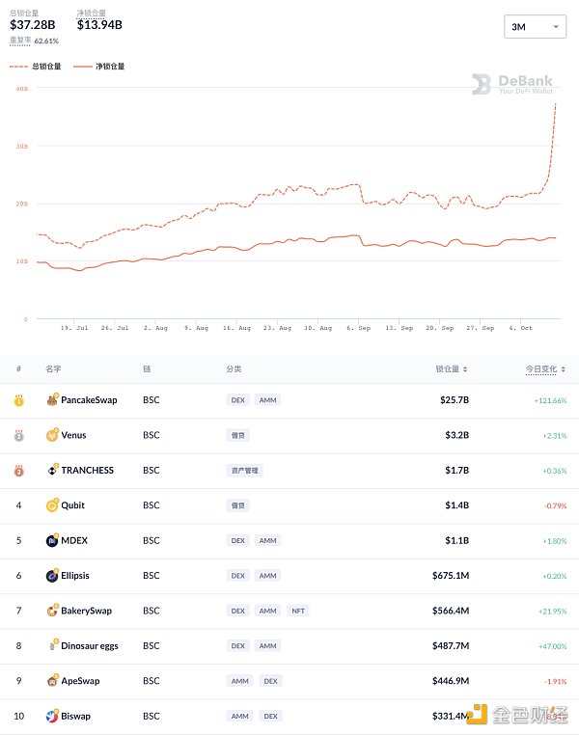Click the Qubit protocol icon
This screenshot has height=735, width=579.
tap(52, 505)
